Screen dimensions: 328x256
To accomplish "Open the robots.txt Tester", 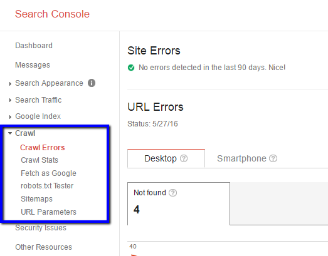I will click(x=47, y=186).
